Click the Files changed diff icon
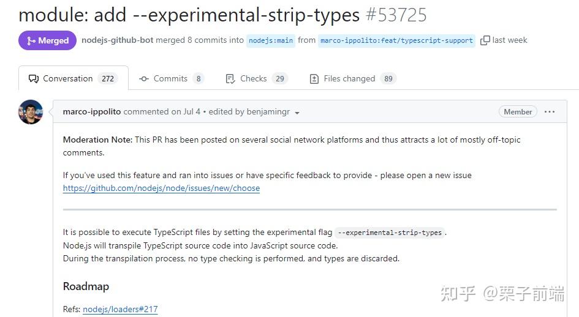 pyautogui.click(x=314, y=79)
